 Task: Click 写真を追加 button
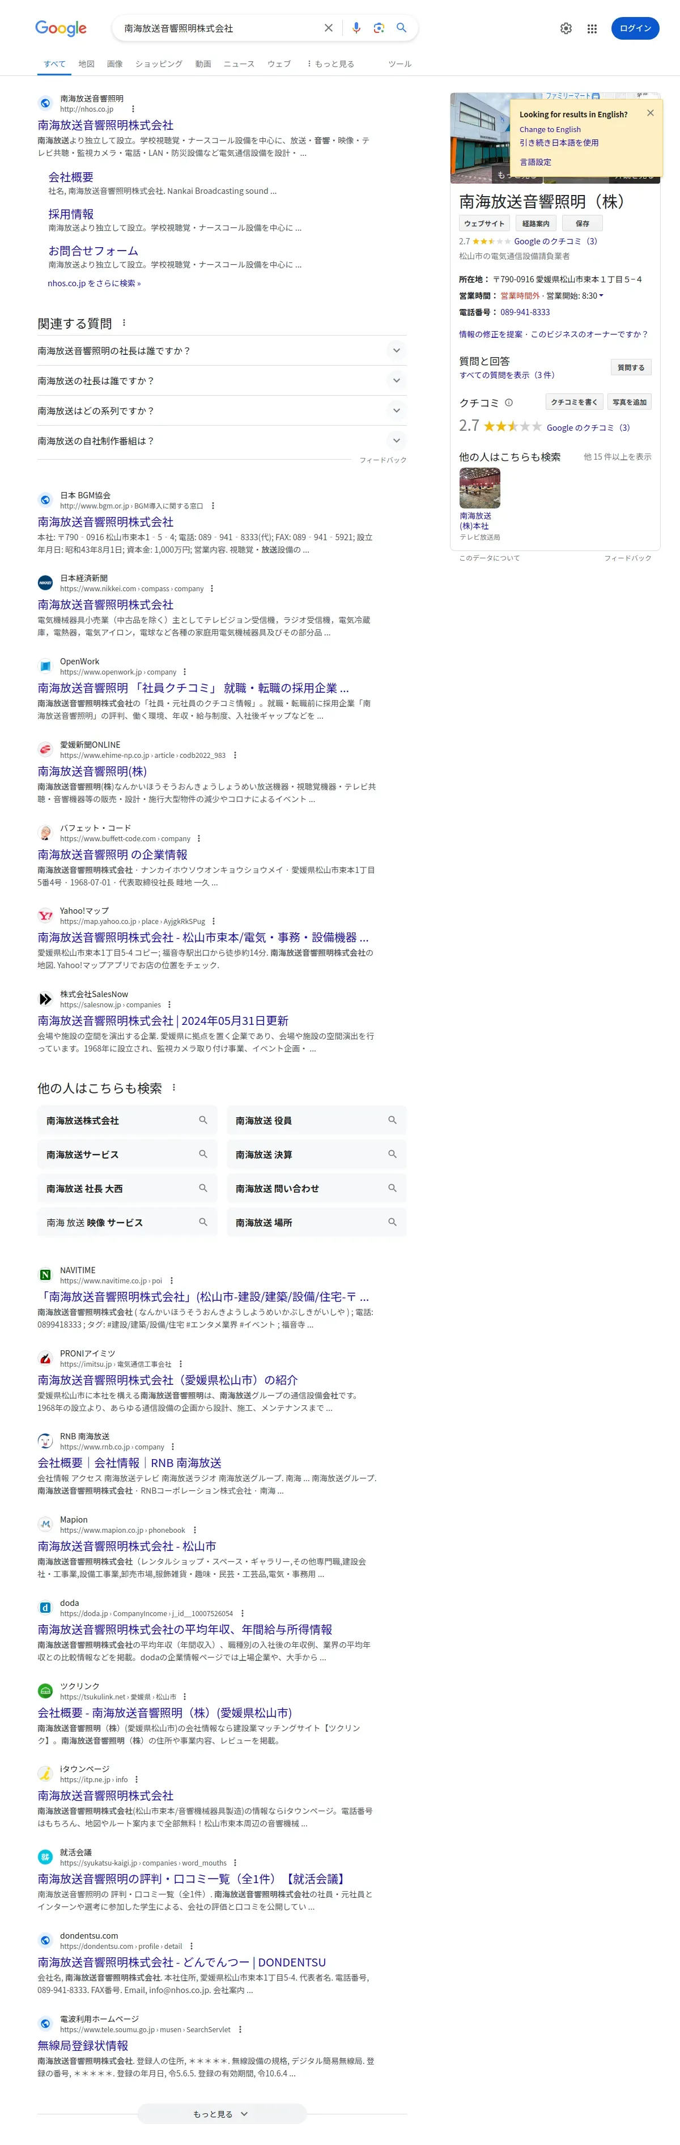(x=629, y=402)
